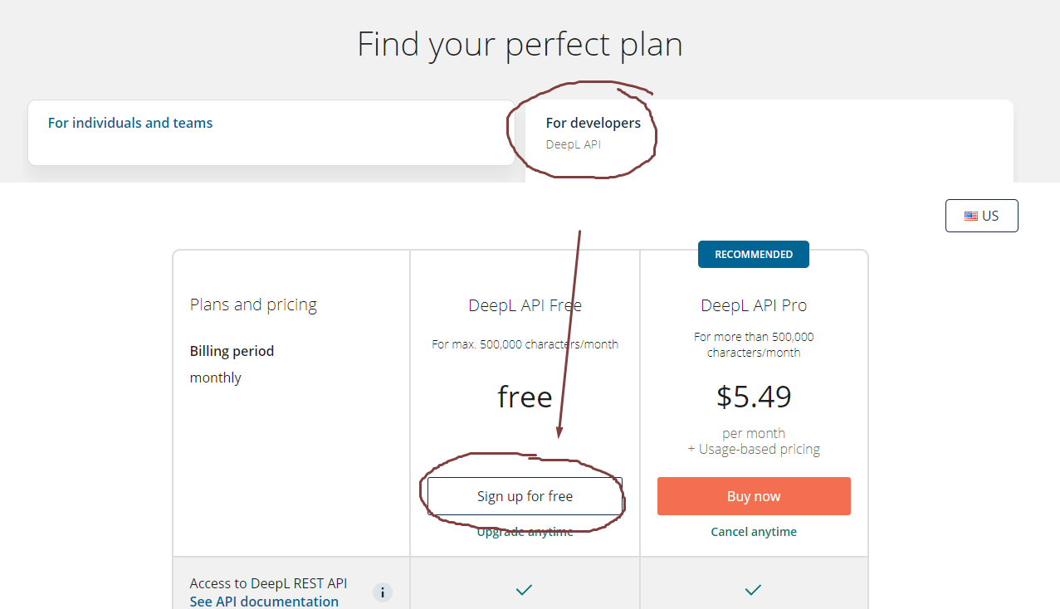Open the US region selector
Viewport: 1060px width, 609px height.
pyautogui.click(x=981, y=216)
